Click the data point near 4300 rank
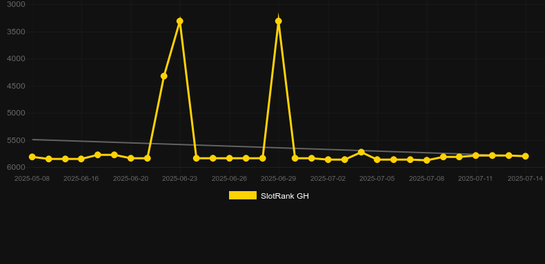This screenshot has width=545, height=264. pos(163,76)
